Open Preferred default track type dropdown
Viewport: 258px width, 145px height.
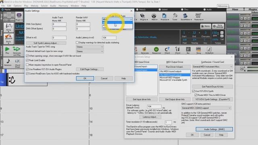(90, 51)
